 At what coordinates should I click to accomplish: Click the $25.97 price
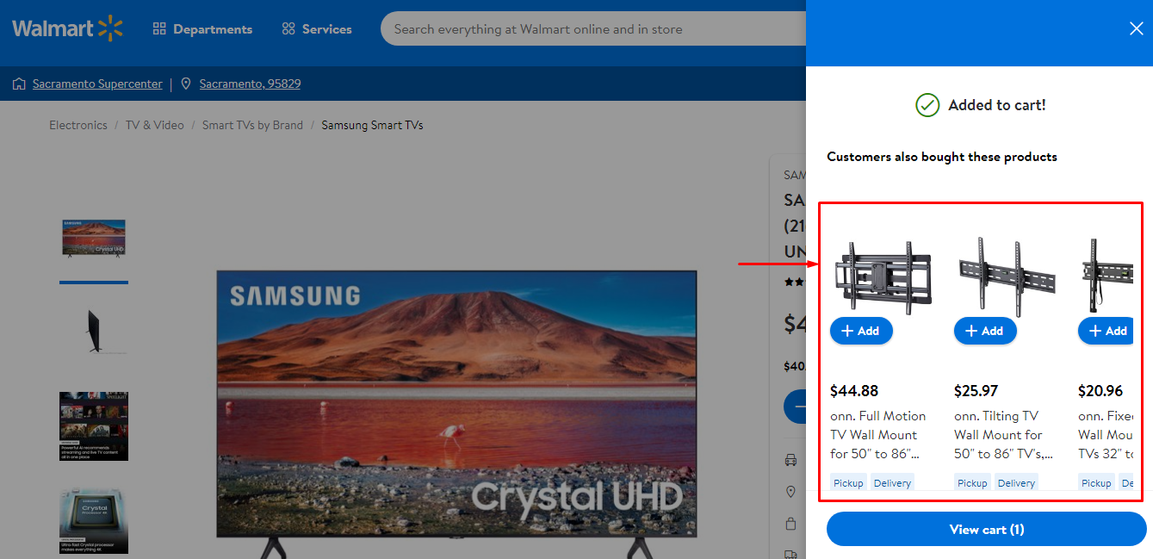tap(978, 391)
